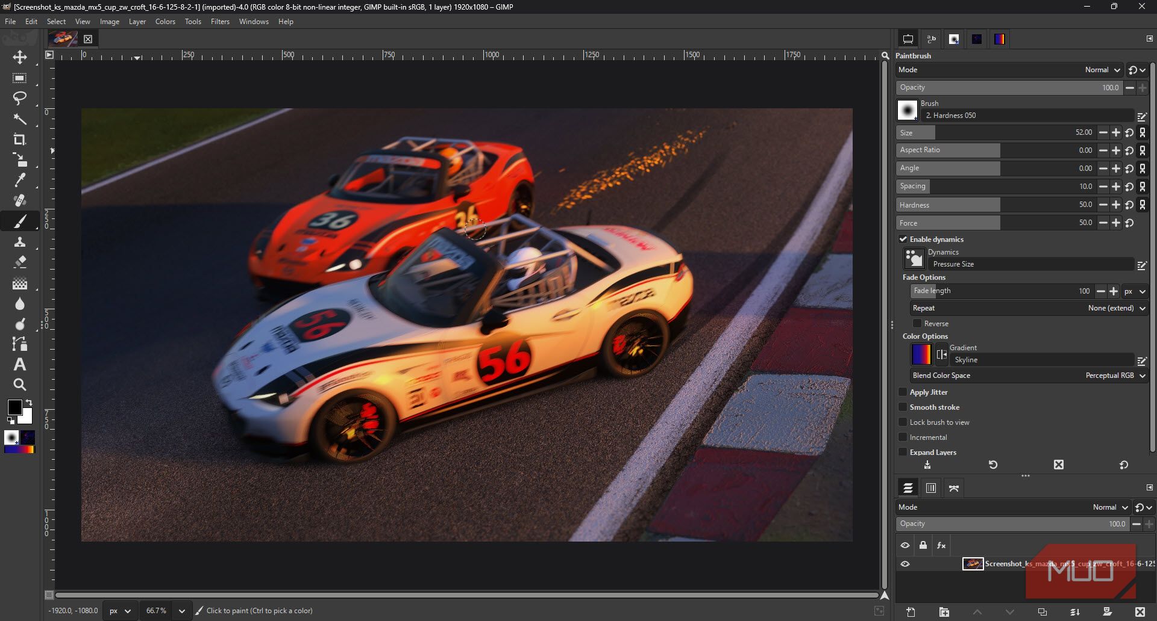Image resolution: width=1157 pixels, height=621 pixels.
Task: Select the Crop tool
Action: (x=20, y=140)
